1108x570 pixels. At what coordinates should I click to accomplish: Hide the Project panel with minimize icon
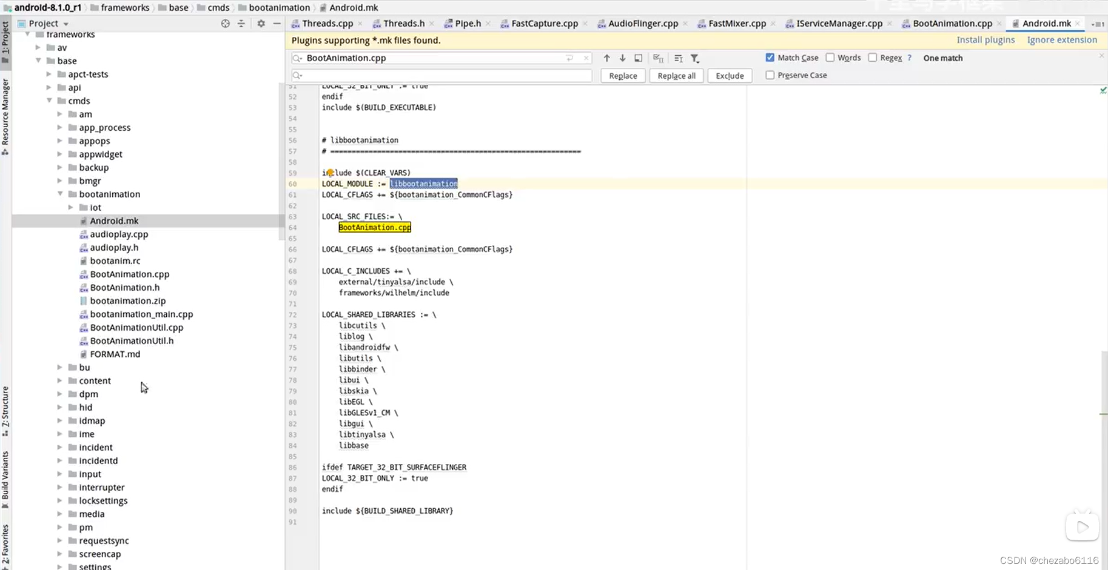[x=277, y=23]
